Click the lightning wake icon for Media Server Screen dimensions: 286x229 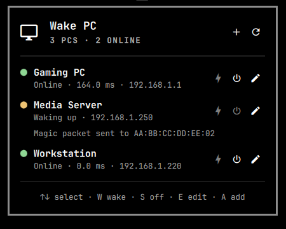tap(218, 111)
